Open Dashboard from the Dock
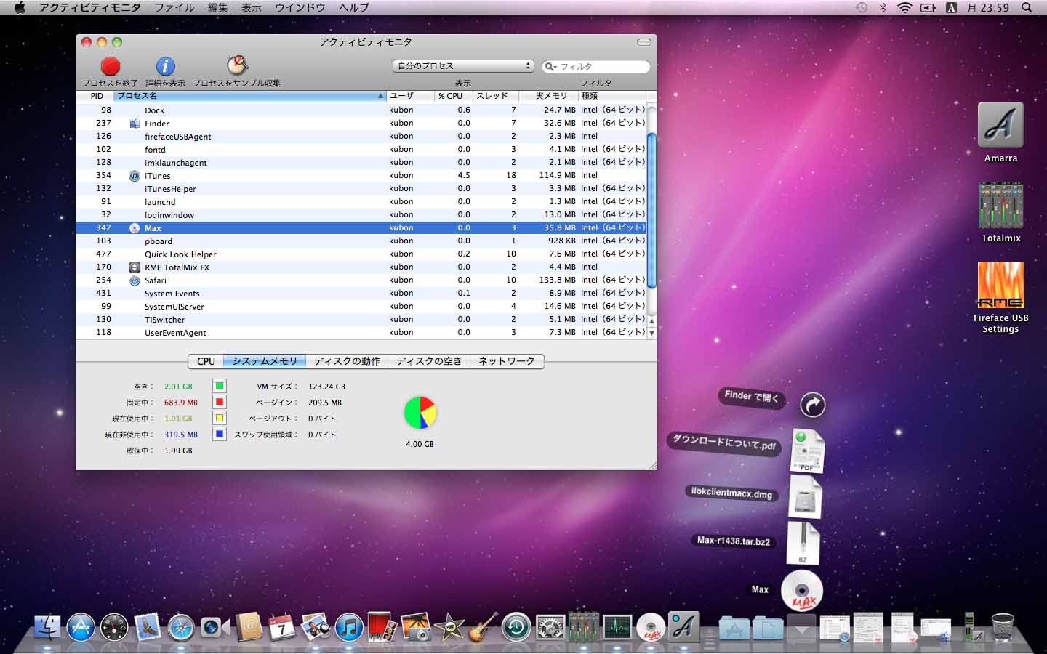 [114, 627]
